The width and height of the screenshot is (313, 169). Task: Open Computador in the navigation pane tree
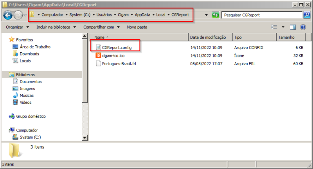pyautogui.click(x=27, y=130)
